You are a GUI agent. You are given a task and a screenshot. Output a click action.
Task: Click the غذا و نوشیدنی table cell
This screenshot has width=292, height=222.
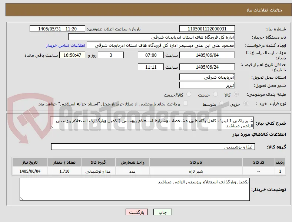[x=98, y=171]
